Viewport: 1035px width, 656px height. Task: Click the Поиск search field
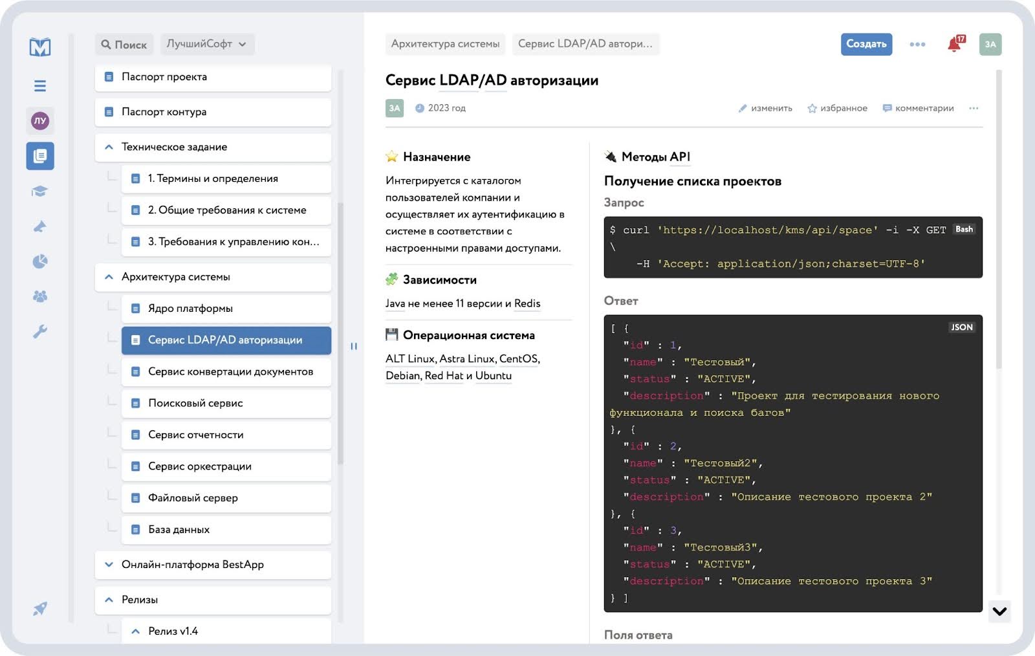click(x=124, y=45)
